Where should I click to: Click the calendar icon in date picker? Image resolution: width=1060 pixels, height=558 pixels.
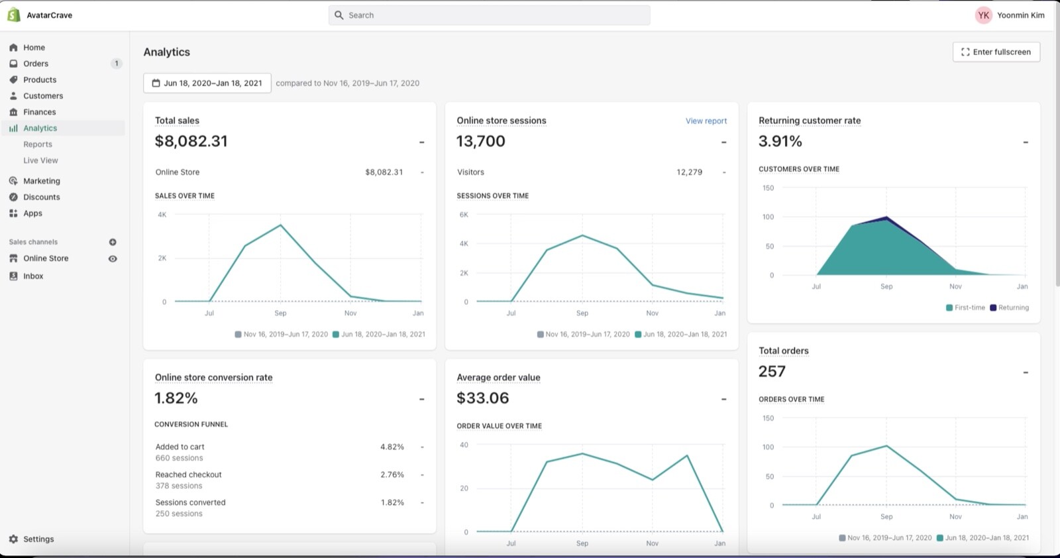156,83
